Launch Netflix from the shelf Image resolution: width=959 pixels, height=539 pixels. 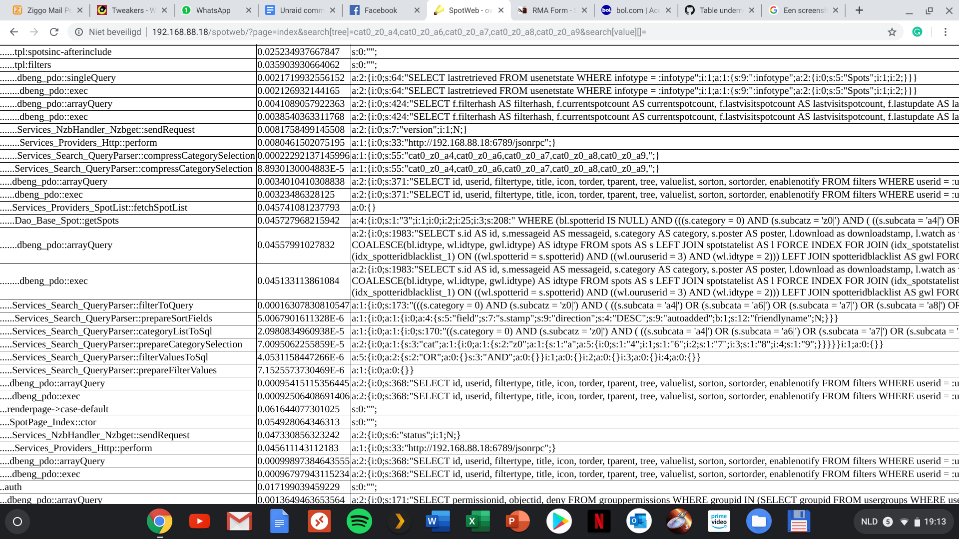[x=599, y=521]
